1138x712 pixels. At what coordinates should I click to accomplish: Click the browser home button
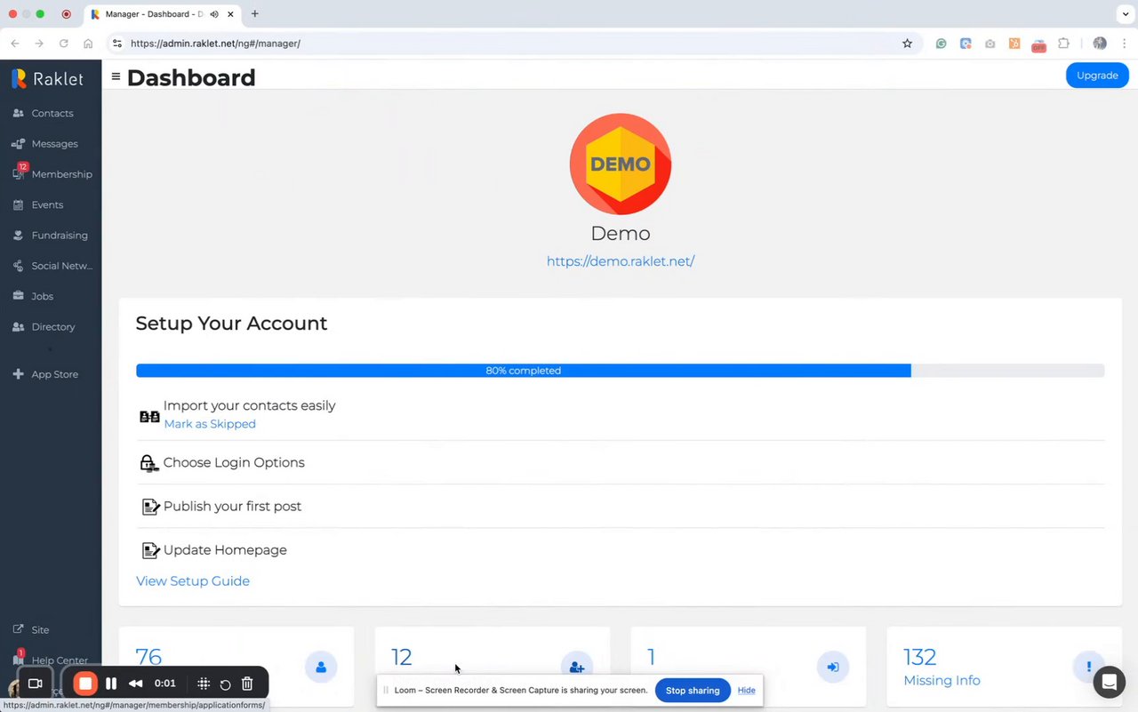[x=88, y=44]
